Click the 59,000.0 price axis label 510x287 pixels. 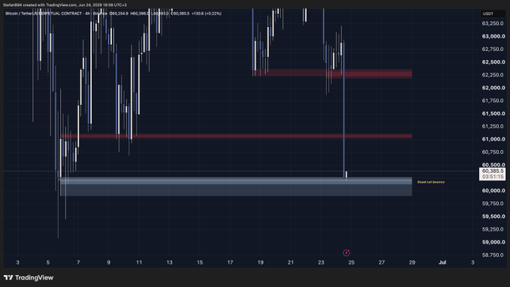coord(493,242)
